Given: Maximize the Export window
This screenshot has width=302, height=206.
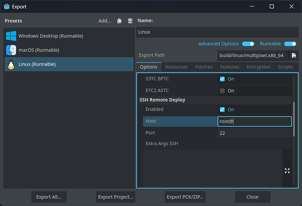Looking at the screenshot, I should tap(271, 7).
